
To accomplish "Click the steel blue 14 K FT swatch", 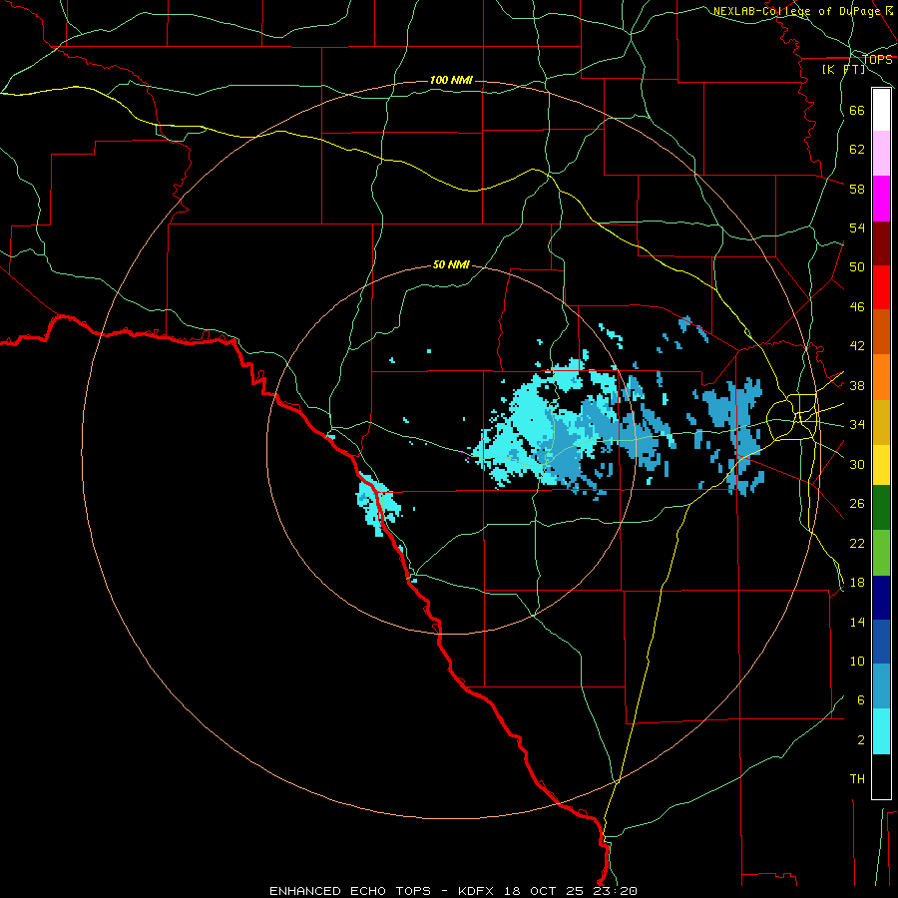I will point(881,686).
